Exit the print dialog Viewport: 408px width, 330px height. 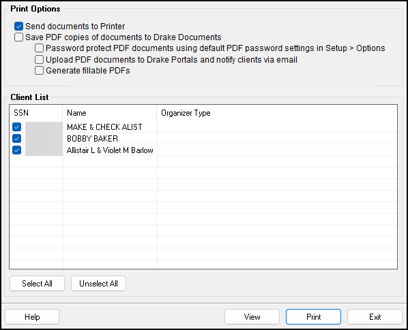[375, 317]
